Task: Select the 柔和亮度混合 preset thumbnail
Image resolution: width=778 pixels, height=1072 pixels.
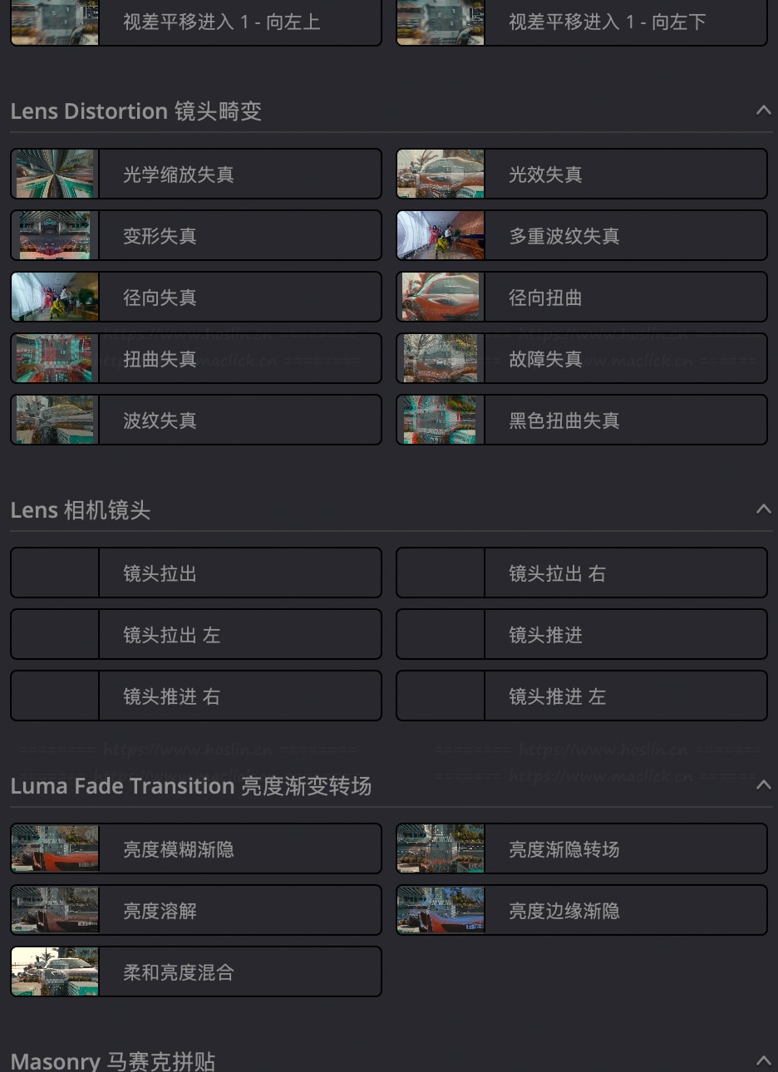Action: tap(55, 971)
